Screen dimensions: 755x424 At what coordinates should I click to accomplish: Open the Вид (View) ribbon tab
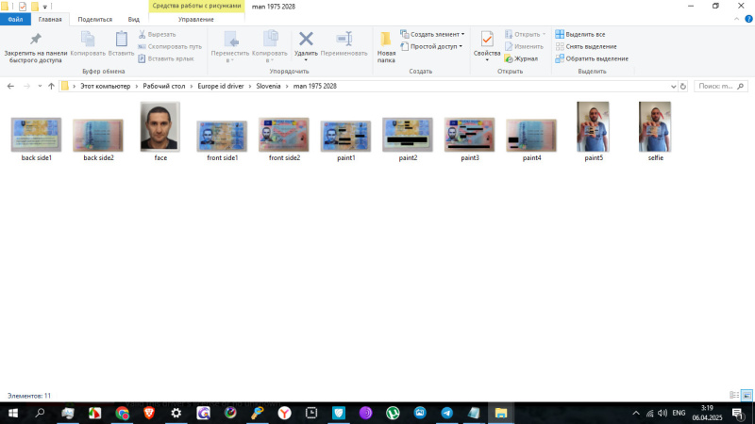tap(133, 19)
